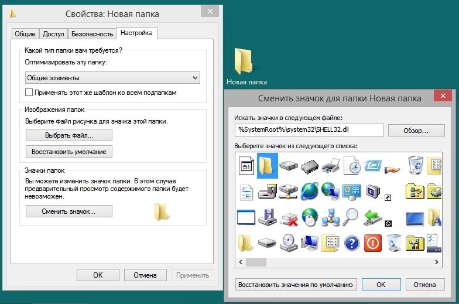Open the Новая папка folder on desktop
Screen dimensions: 459x304
pyautogui.click(x=246, y=67)
